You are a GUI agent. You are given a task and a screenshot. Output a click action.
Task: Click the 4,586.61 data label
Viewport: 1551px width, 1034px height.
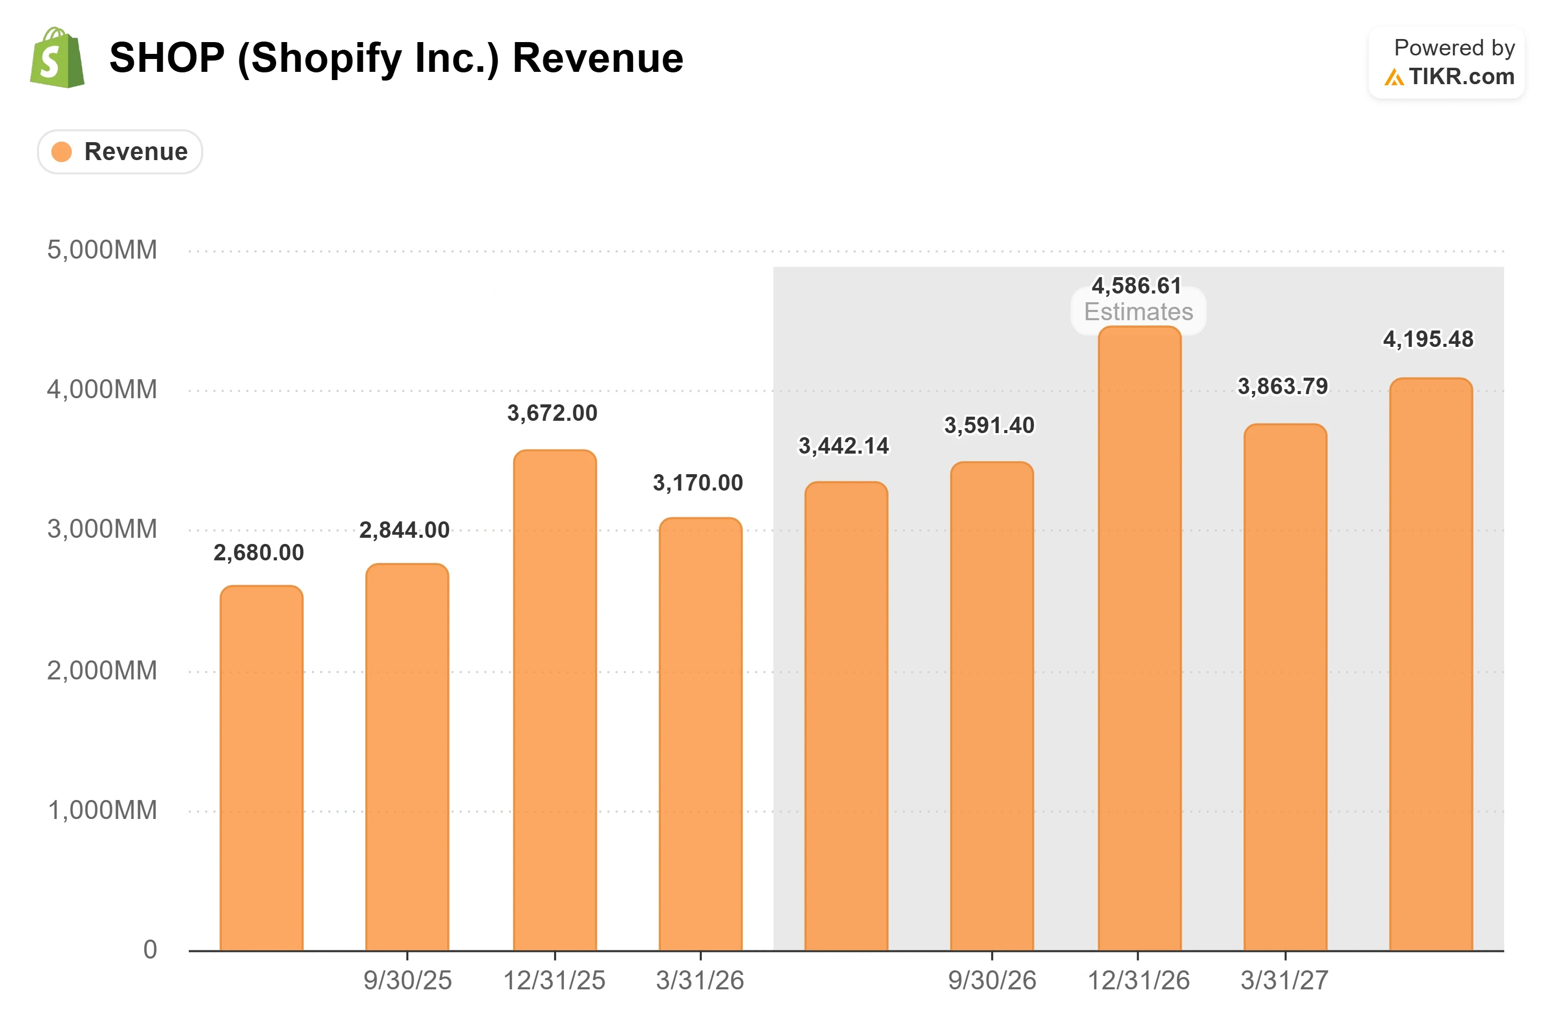(x=1136, y=286)
